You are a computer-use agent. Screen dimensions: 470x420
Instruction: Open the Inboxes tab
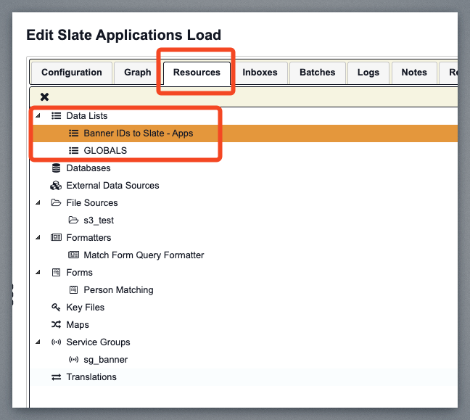[x=260, y=73]
